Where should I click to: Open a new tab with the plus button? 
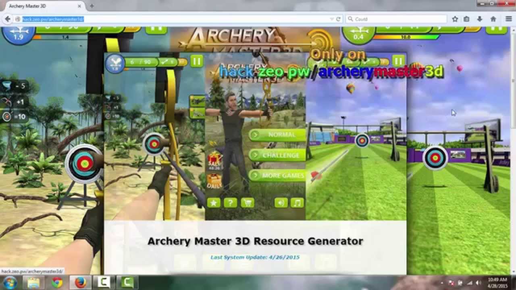click(92, 6)
